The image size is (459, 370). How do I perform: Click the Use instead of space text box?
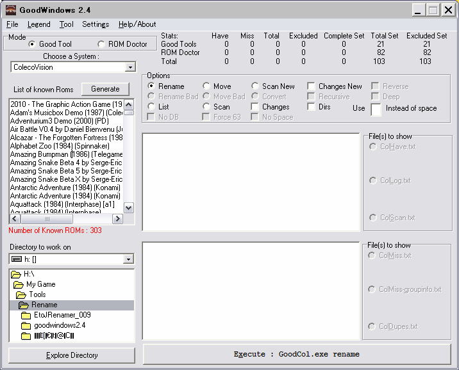coord(375,109)
